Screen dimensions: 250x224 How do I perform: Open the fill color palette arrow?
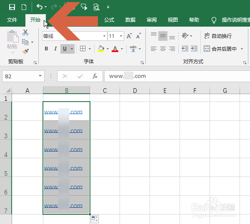[108, 49]
